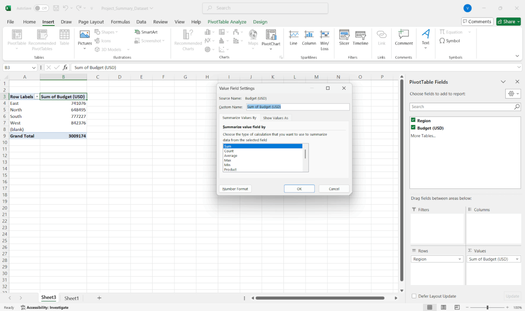Screen dimensions: 525x311
Task: Select Average in the summarize list
Action: [231, 156]
